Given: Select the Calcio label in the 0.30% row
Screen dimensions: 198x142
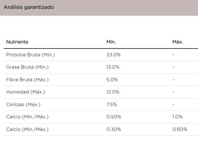Looking at the screenshot, I should coord(27,129).
